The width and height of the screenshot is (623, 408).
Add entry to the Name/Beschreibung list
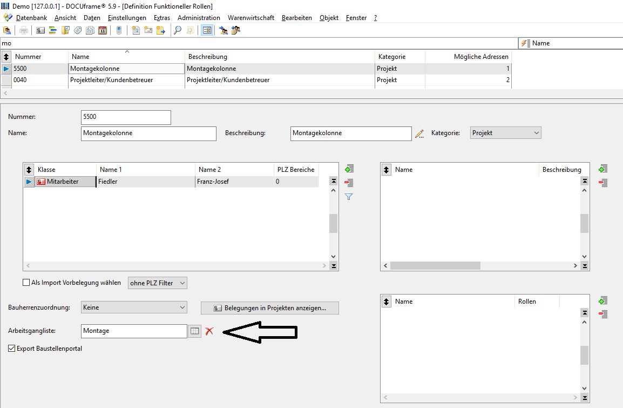603,169
